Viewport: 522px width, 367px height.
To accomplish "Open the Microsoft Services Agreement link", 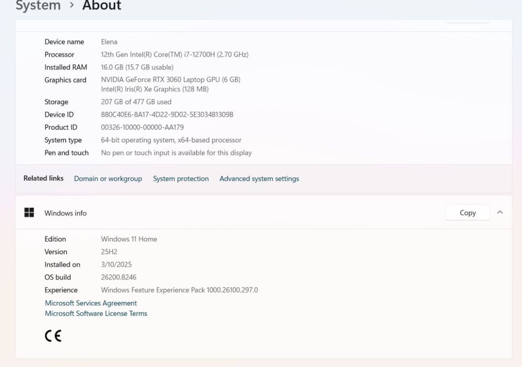I will [x=91, y=303].
